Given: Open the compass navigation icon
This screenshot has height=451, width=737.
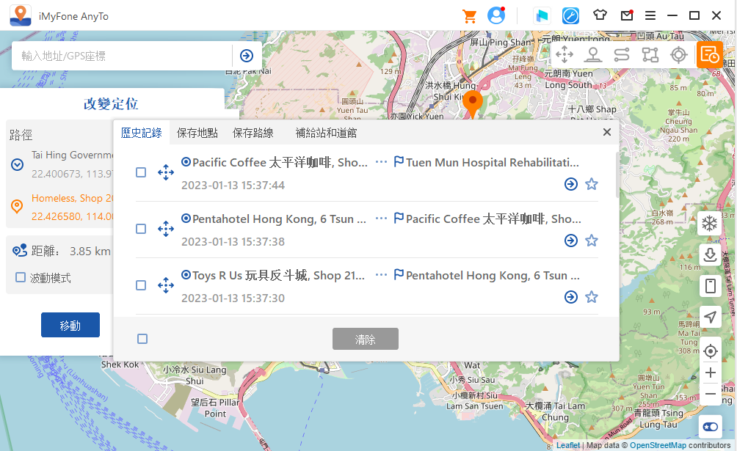Looking at the screenshot, I should pos(570,16).
